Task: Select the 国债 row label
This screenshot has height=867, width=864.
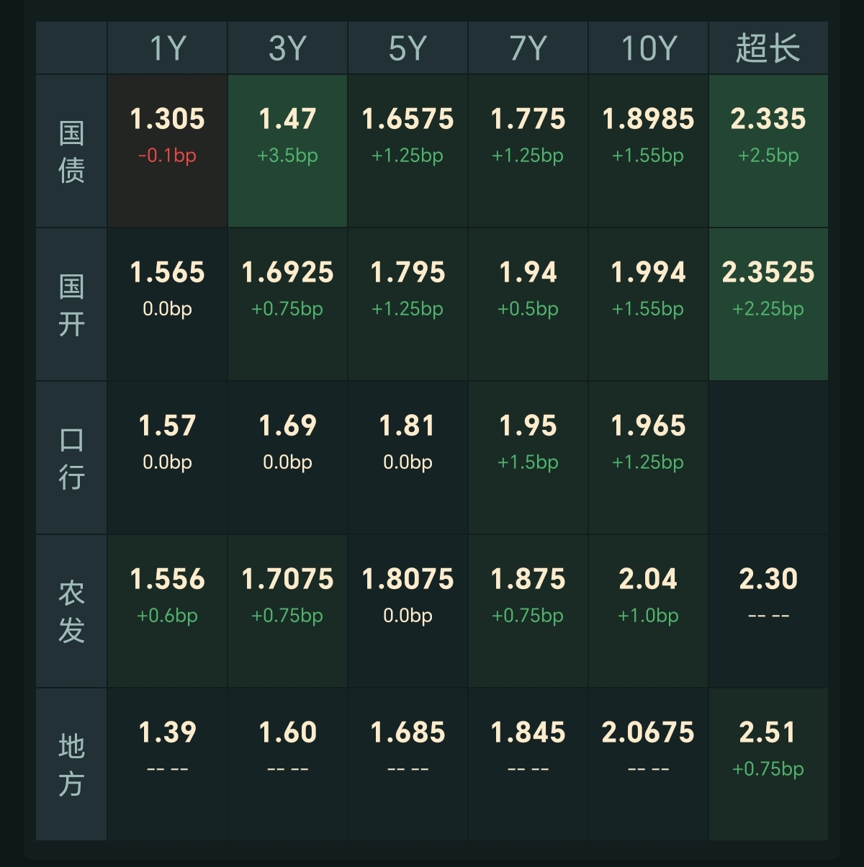Action: (x=71, y=151)
